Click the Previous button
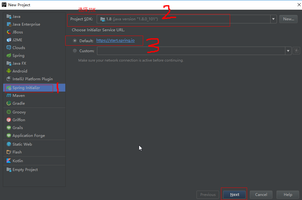This screenshot has width=302, height=200. 208,195
